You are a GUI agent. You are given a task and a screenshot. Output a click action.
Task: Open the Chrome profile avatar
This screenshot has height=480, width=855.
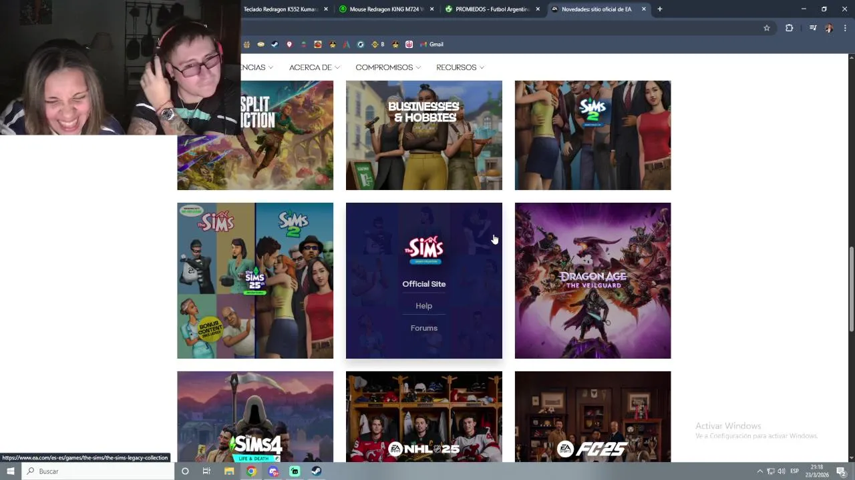[829, 28]
